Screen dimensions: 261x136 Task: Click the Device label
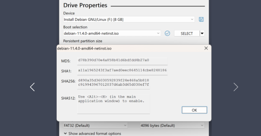69,13
